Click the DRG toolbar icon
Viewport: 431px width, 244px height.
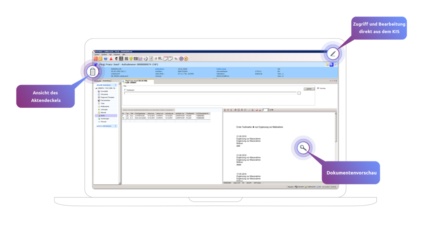coord(126,59)
